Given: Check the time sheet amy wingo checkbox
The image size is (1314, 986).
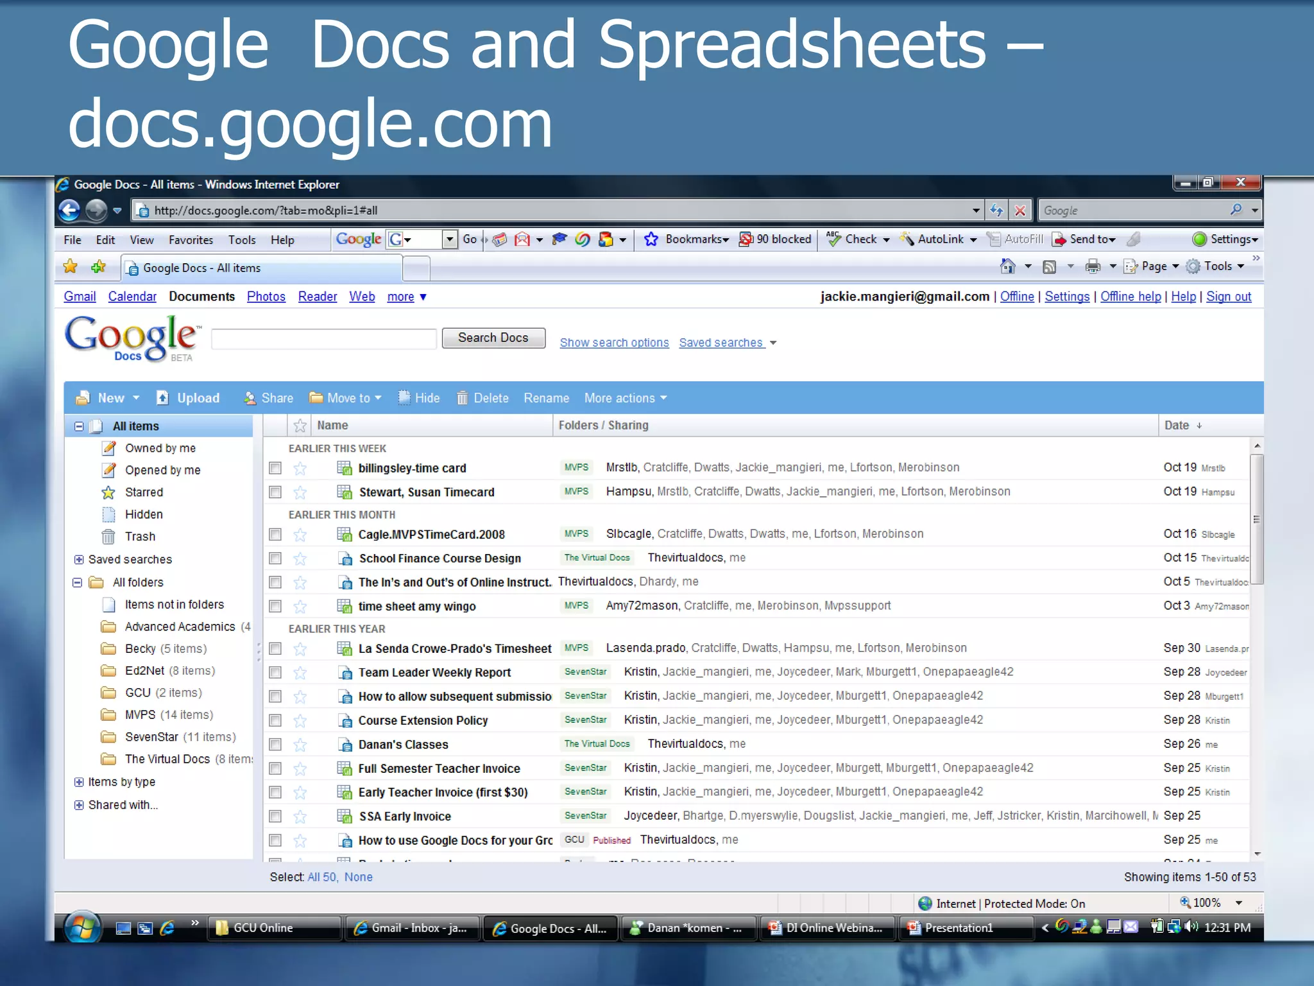Looking at the screenshot, I should point(275,606).
